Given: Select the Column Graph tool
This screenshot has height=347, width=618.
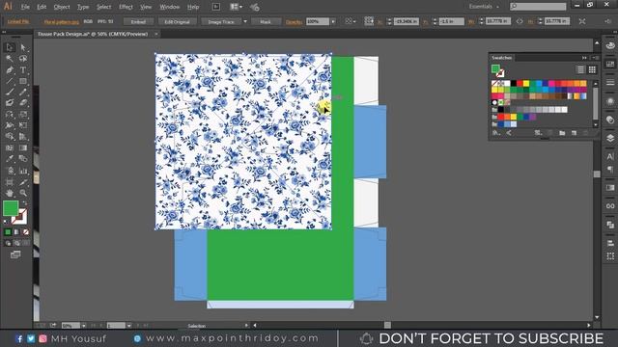Looking at the screenshot, I should tap(23, 171).
